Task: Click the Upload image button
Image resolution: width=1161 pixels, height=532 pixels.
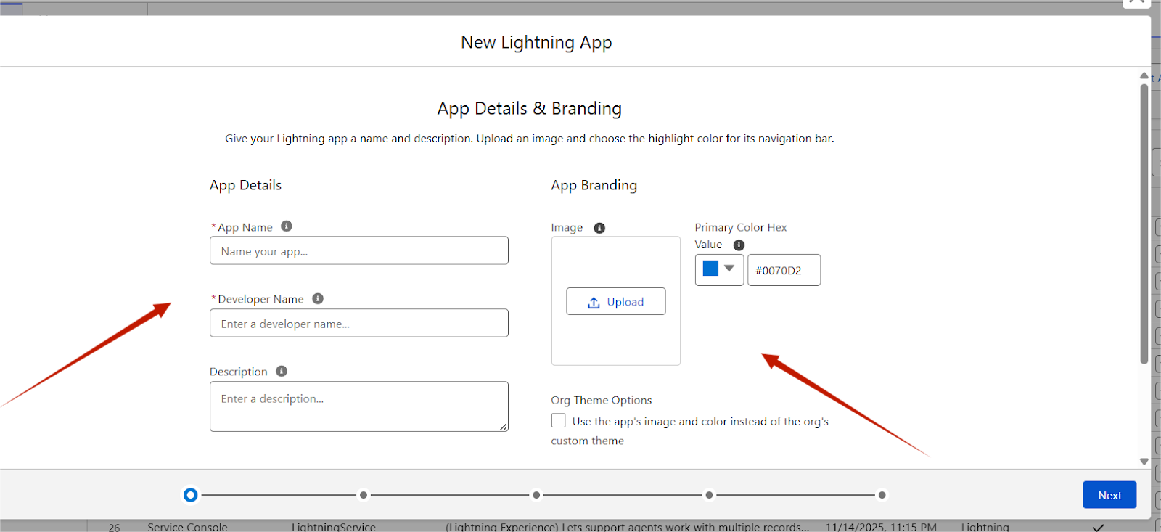Action: click(615, 302)
